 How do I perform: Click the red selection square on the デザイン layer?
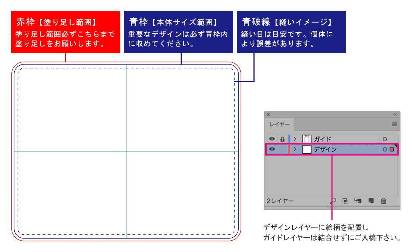392,149
